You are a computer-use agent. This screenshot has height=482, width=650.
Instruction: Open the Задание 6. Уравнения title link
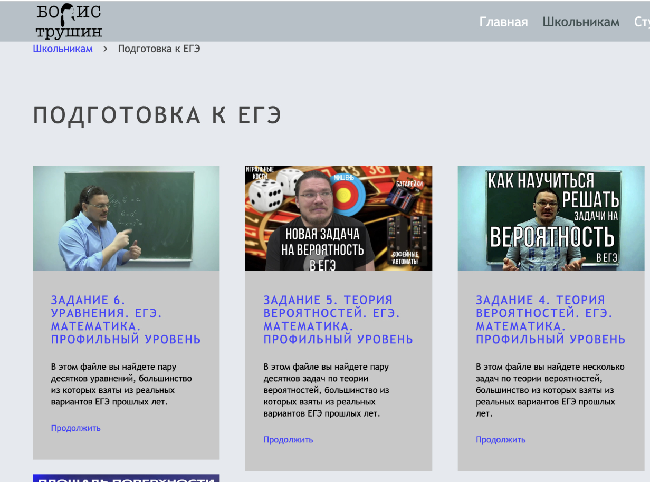click(x=126, y=320)
